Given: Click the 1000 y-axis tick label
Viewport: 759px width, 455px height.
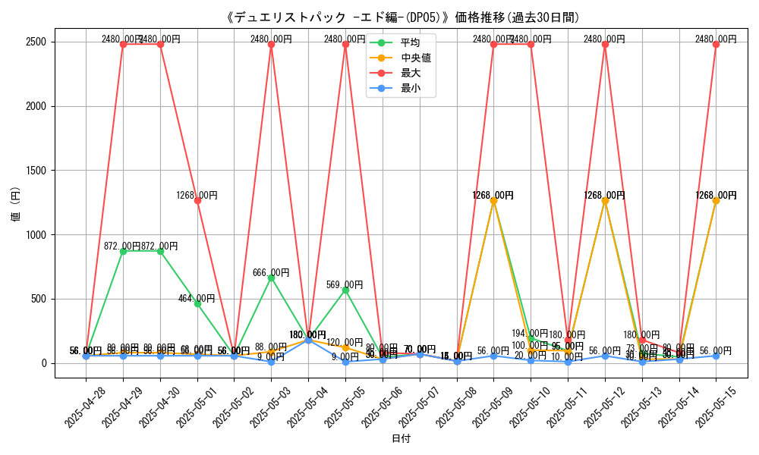Looking at the screenshot, I should coord(36,235).
